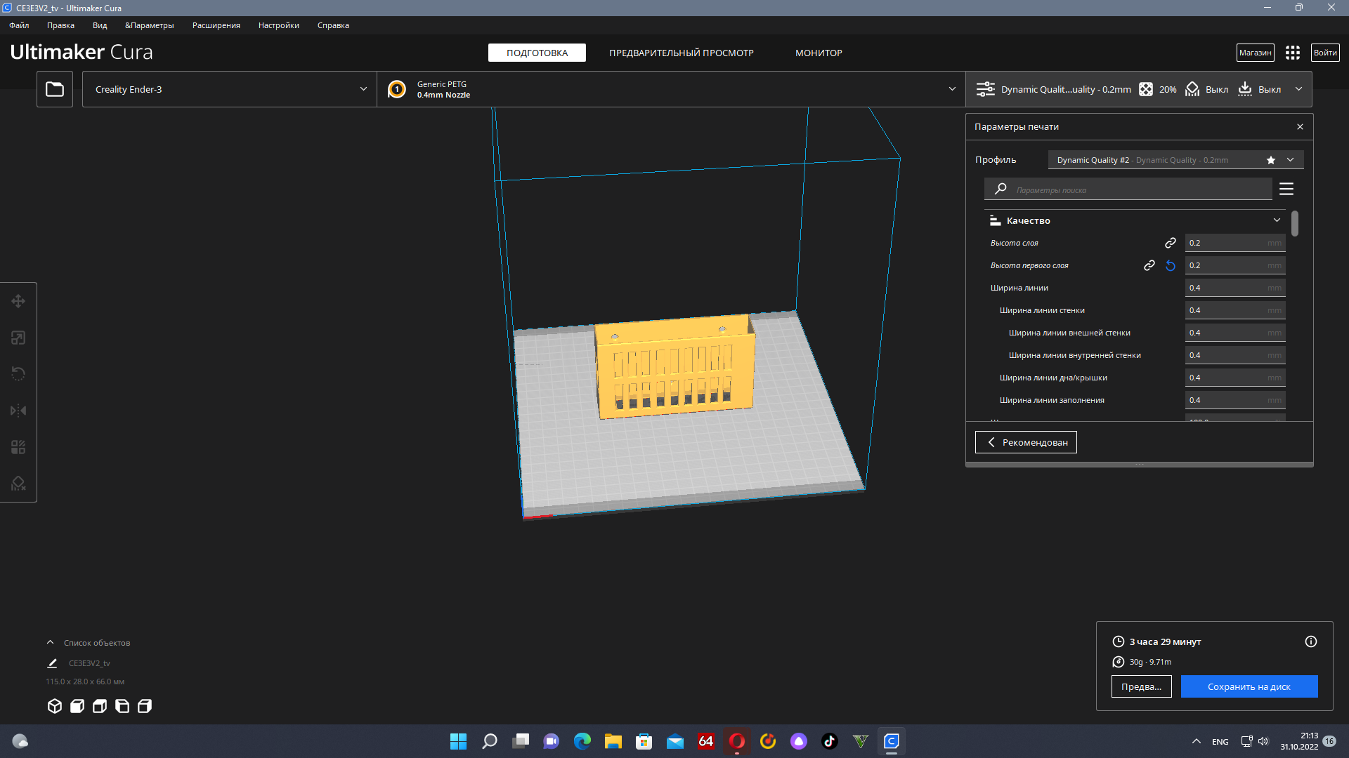Collapse the Качество settings section
This screenshot has height=758, width=1349.
pyautogui.click(x=1277, y=220)
